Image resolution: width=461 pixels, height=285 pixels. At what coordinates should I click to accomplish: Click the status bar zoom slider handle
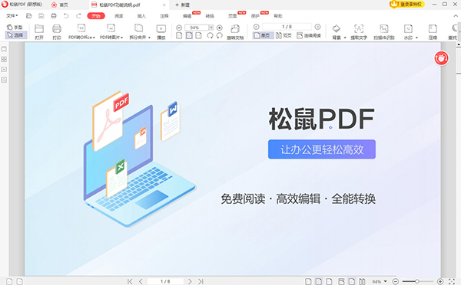[417, 281]
